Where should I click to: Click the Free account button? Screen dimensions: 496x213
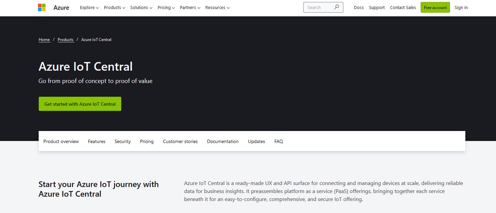click(x=435, y=7)
